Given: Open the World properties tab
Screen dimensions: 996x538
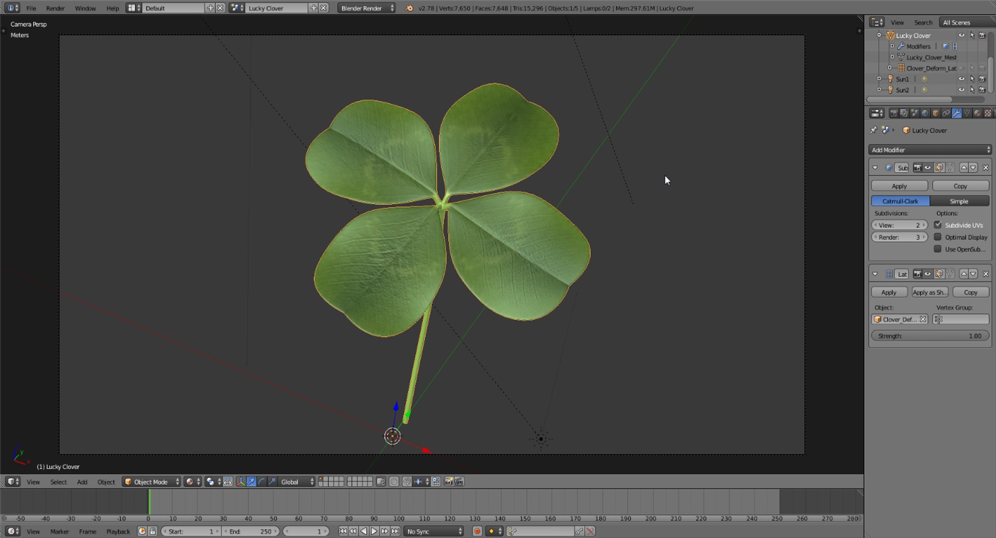Looking at the screenshot, I should (x=925, y=113).
